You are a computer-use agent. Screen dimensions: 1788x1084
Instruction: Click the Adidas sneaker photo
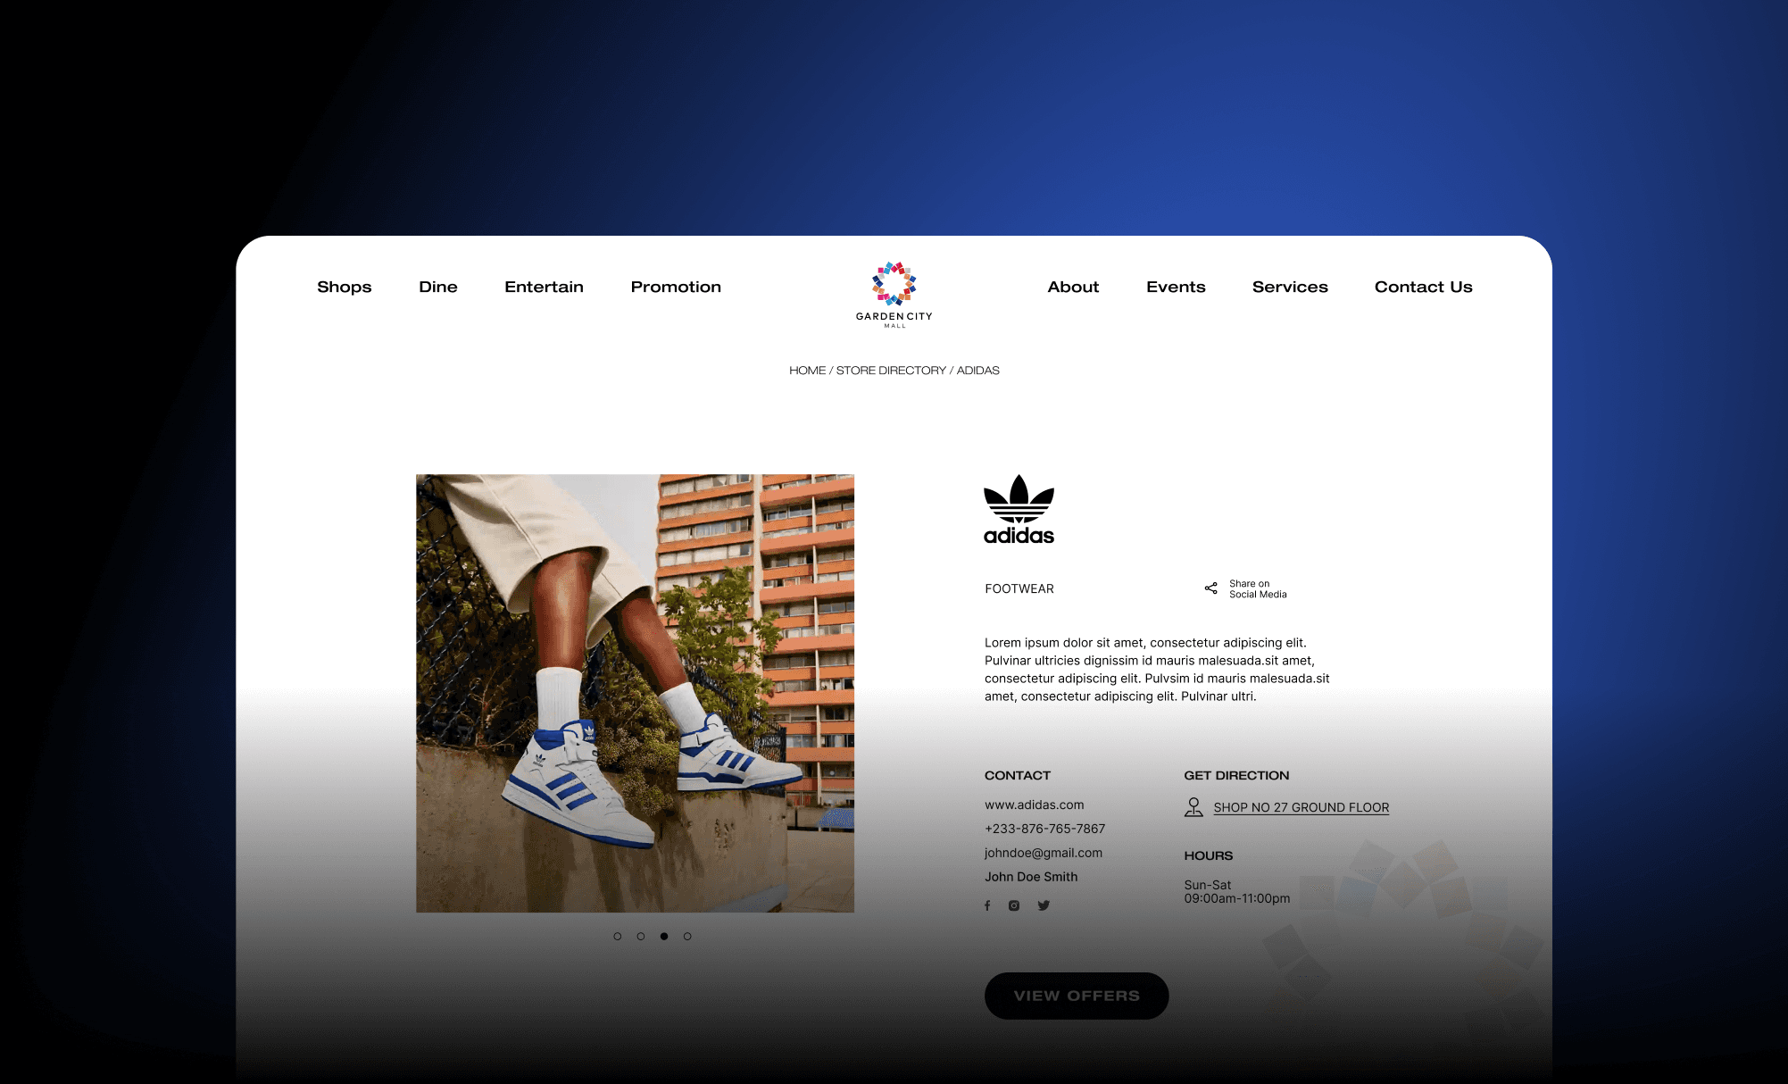635,693
